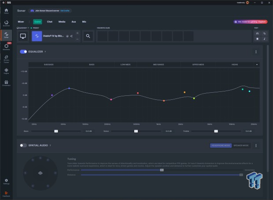Click the pink EQ point near 200Hz

coord(111,100)
